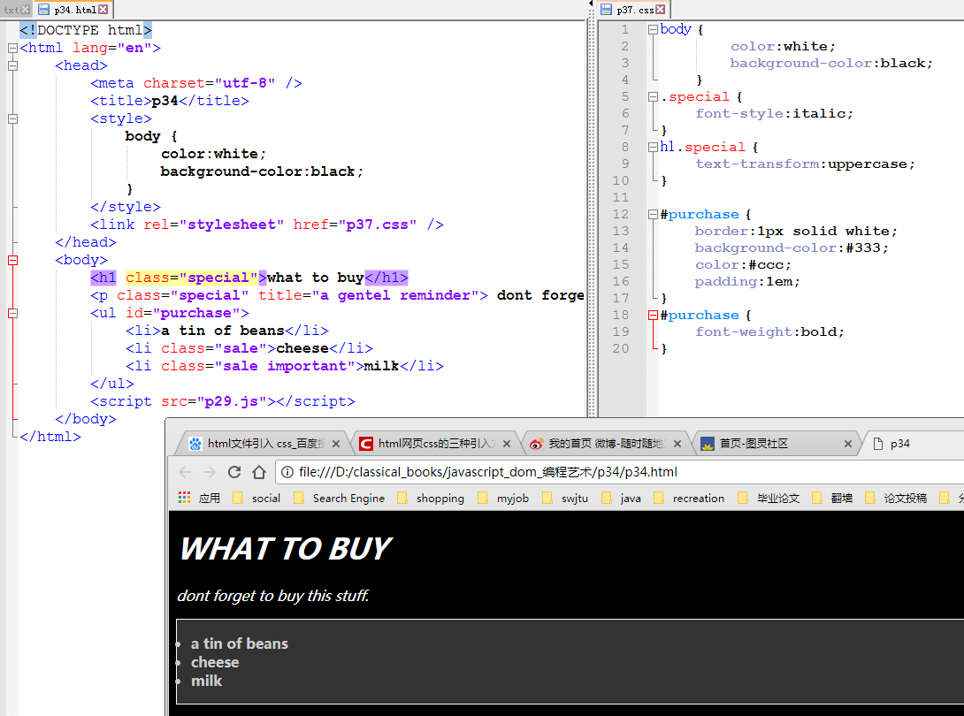The width and height of the screenshot is (964, 716).
Task: Open the shopping bookmarks folder
Action: (431, 498)
